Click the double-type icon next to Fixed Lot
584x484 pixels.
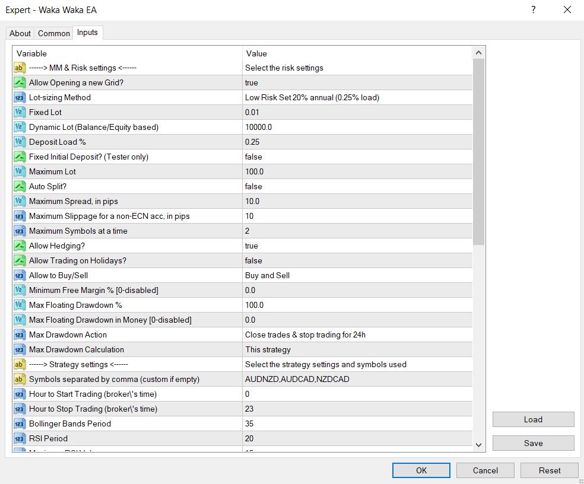tap(20, 112)
